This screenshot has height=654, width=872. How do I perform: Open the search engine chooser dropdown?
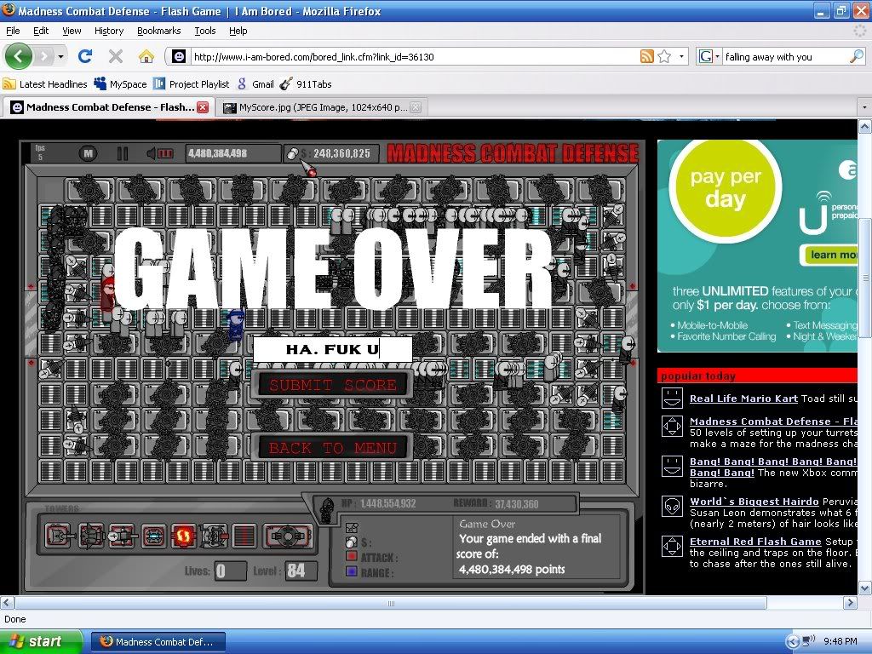coord(717,56)
